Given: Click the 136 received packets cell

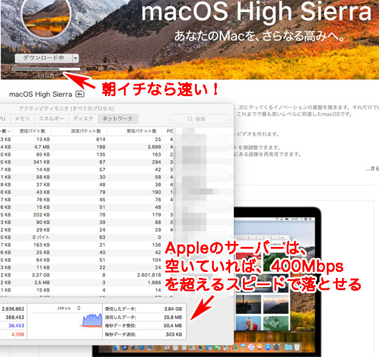Looking at the screenshot, I should coord(157,245).
